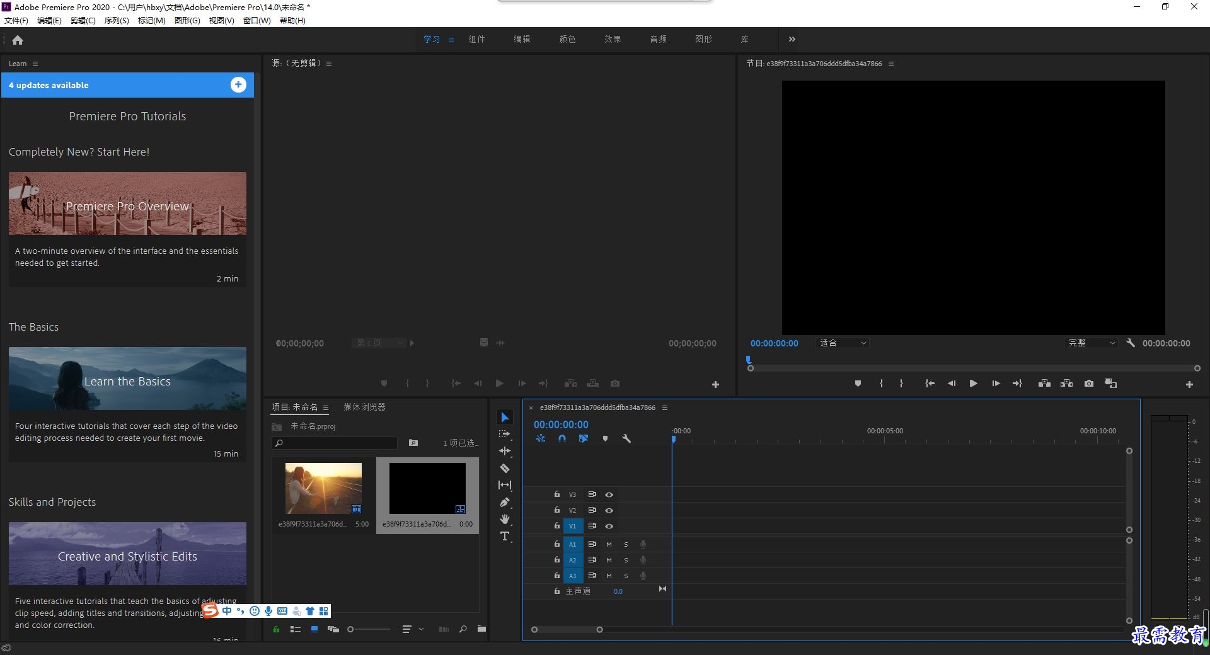Open source monitor button editor plus
This screenshot has height=655, width=1210.
click(x=715, y=384)
